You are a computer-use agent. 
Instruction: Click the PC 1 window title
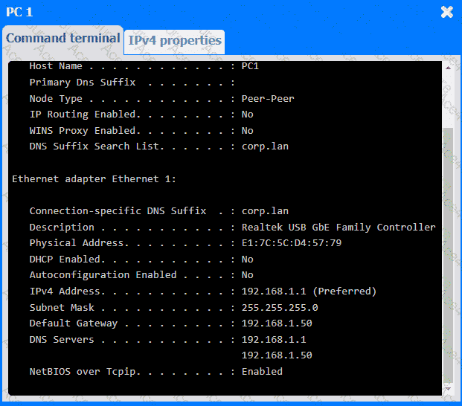(x=19, y=12)
